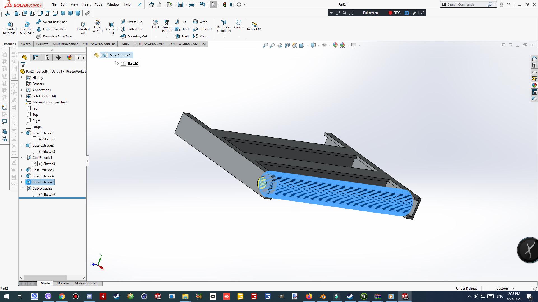Click the Draft tool
The width and height of the screenshot is (538, 302).
(182, 29)
